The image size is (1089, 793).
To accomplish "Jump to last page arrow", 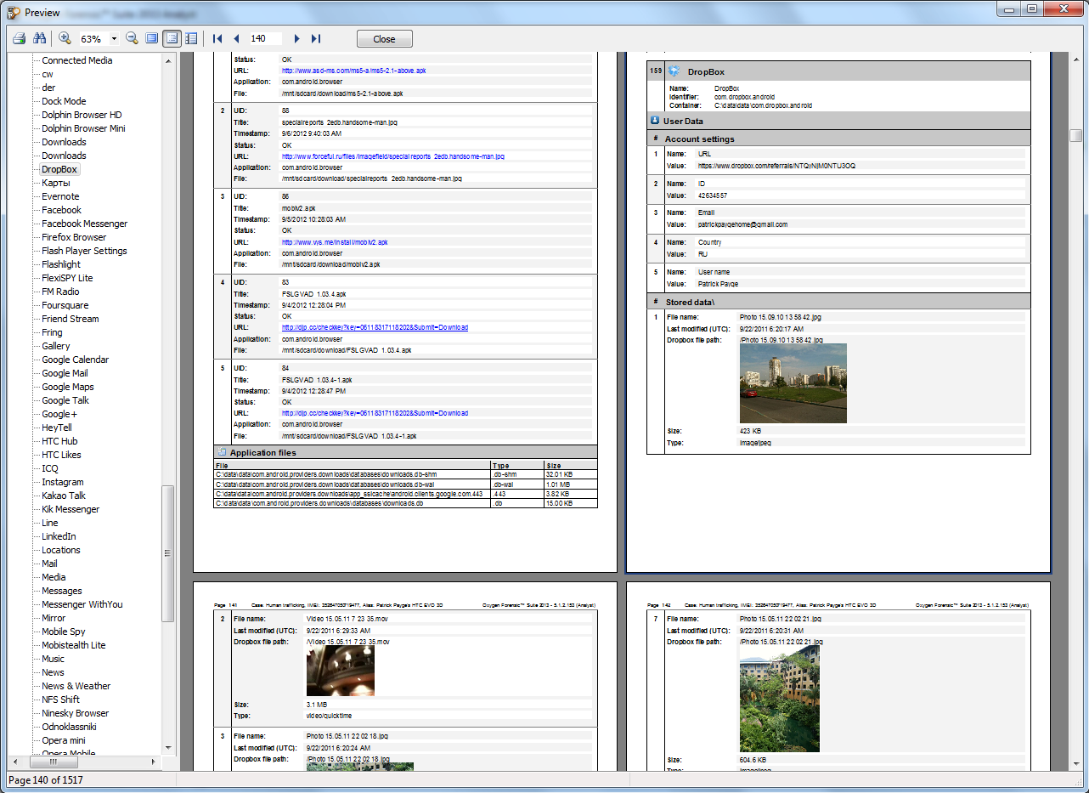I will [x=316, y=38].
